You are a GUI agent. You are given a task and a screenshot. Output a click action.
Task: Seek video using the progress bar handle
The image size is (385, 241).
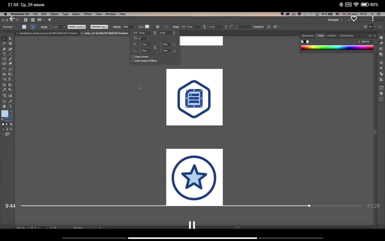click(x=309, y=206)
